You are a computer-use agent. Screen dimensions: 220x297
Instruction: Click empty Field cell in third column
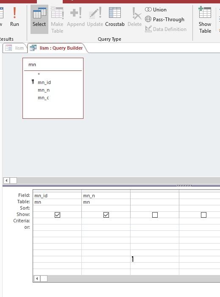[x=155, y=196]
